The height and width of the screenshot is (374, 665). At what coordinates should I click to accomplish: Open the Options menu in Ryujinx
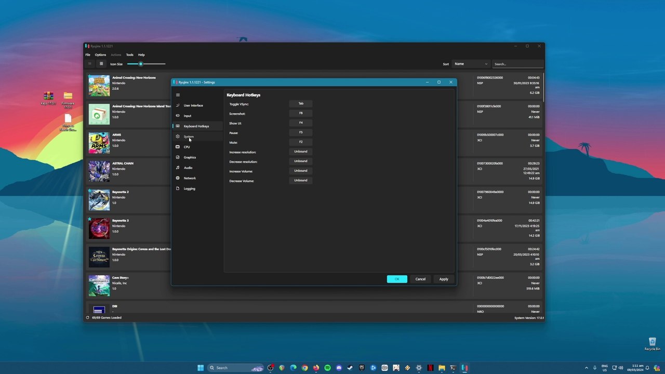[x=100, y=55]
